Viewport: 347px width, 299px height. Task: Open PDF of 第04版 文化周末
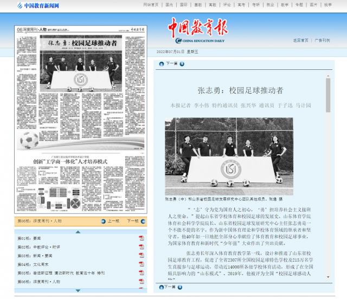pyautogui.click(x=141, y=264)
